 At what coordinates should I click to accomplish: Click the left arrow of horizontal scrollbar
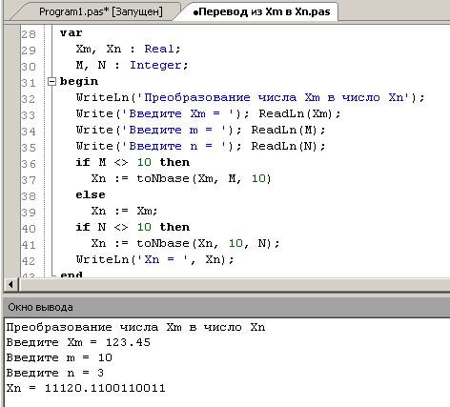[x=11, y=284]
